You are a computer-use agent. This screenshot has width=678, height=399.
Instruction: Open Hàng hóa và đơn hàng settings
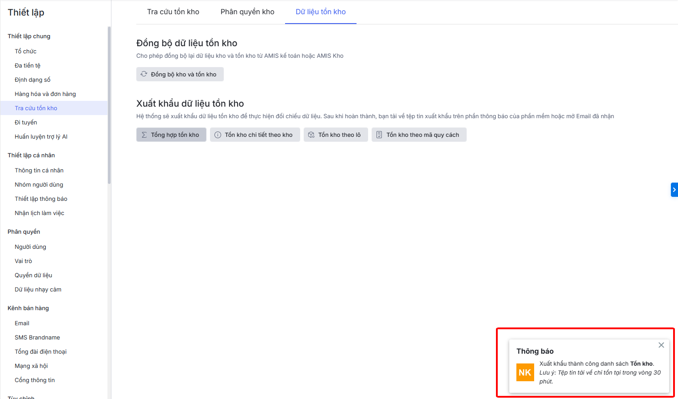45,94
